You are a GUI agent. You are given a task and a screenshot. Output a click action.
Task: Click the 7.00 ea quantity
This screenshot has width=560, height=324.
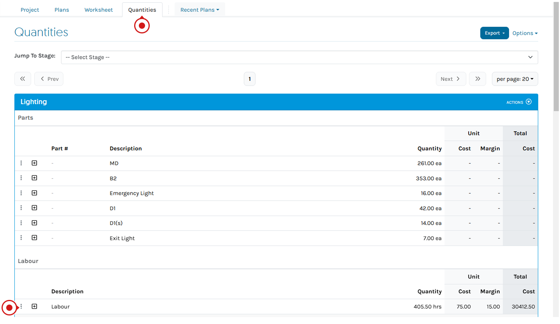pos(432,238)
